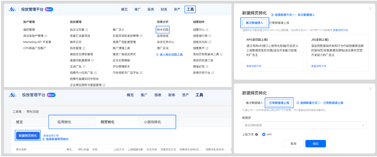Click external-link icon beside 表情开放平台

[x=212, y=72]
